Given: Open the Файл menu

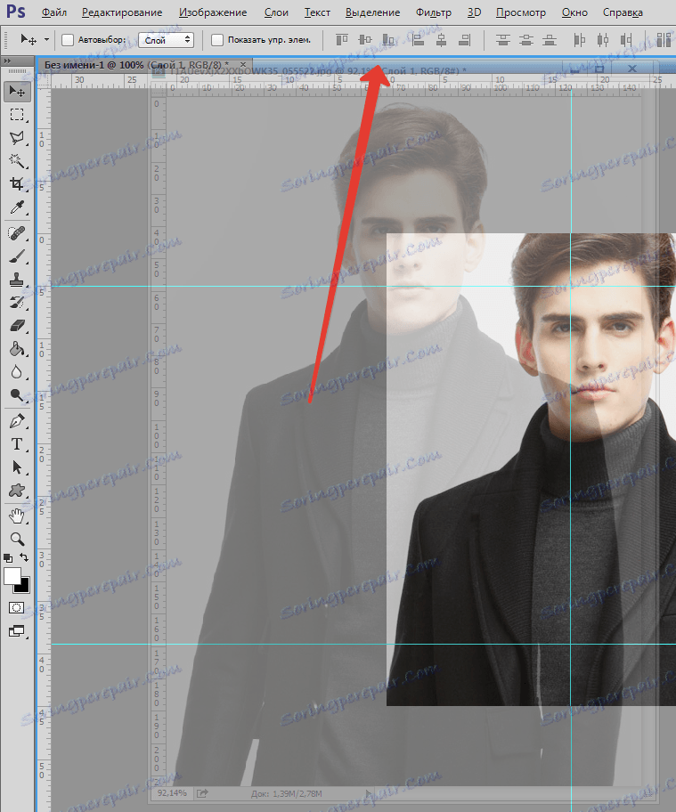Looking at the screenshot, I should pyautogui.click(x=53, y=12).
